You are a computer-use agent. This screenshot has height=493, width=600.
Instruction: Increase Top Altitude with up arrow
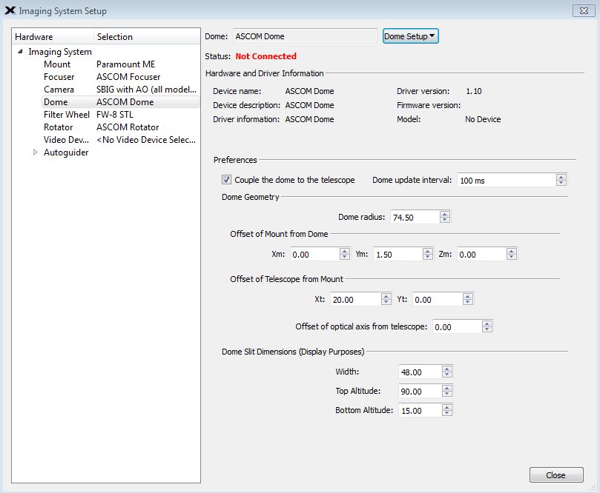[447, 388]
